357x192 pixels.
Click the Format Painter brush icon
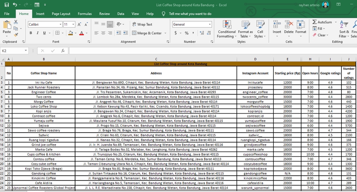[16, 35]
